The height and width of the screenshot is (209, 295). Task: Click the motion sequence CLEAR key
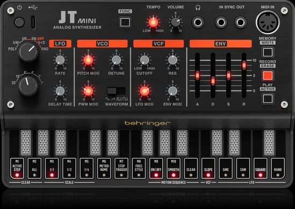(191, 168)
